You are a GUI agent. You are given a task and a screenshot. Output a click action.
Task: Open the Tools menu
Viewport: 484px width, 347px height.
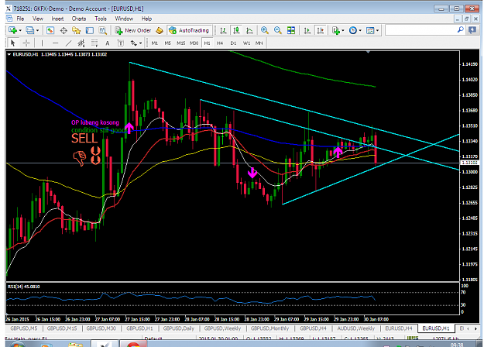tap(101, 19)
